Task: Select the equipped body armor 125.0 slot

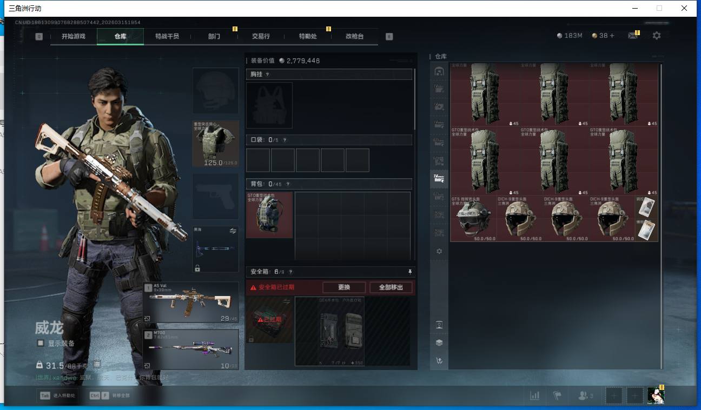Action: click(x=216, y=144)
